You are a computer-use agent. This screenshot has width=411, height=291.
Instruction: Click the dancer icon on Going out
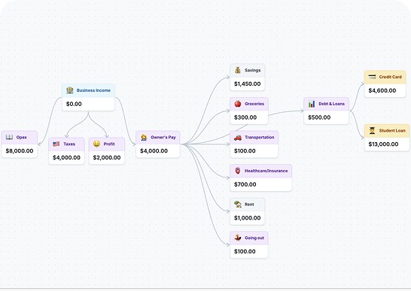point(238,238)
